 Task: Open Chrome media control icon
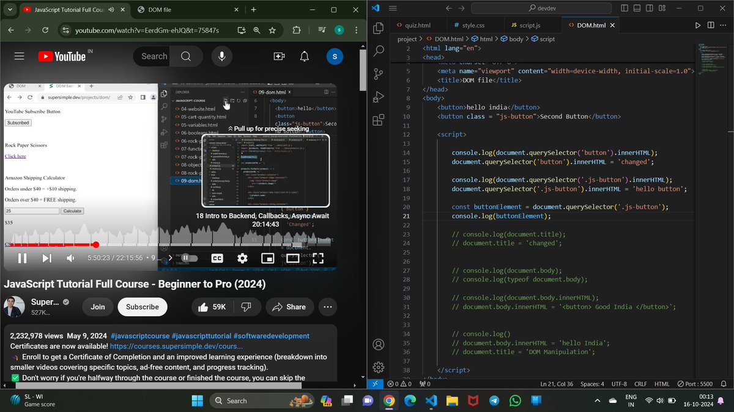(322, 30)
